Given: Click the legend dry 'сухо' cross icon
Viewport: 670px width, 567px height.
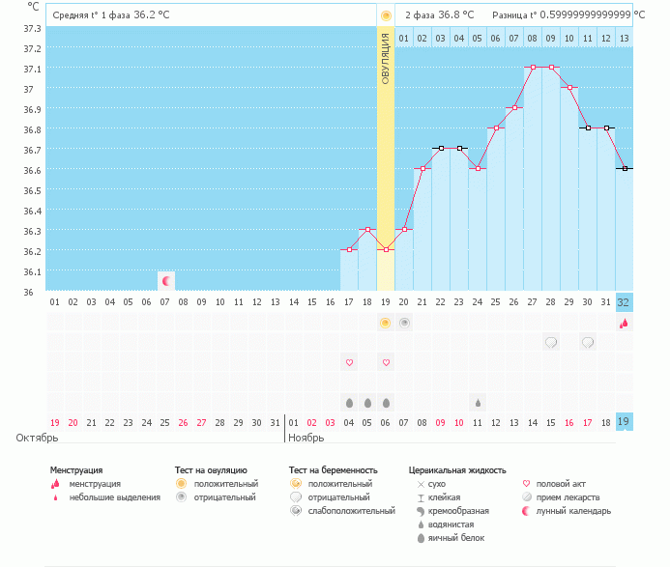Looking at the screenshot, I should pyautogui.click(x=421, y=484).
